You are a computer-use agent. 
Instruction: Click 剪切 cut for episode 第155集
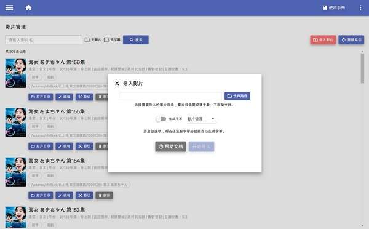pyautogui.click(x=84, y=146)
